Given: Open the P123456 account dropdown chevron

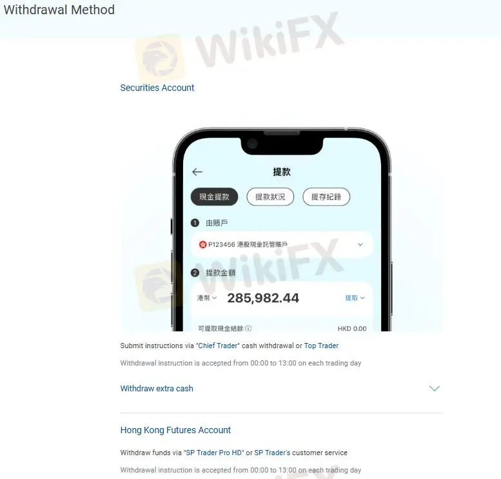Looking at the screenshot, I should point(360,244).
